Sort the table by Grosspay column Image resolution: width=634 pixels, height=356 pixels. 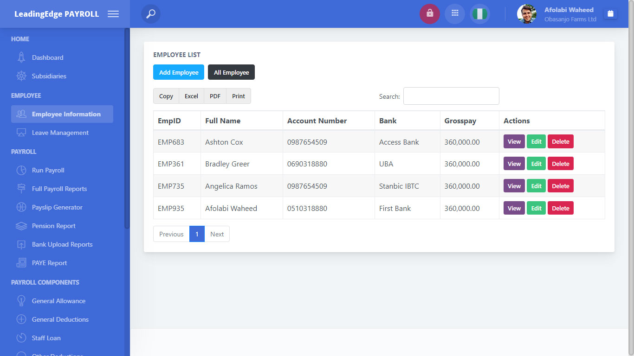pyautogui.click(x=460, y=121)
